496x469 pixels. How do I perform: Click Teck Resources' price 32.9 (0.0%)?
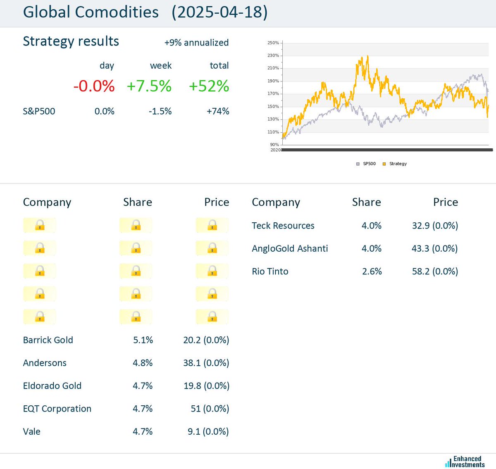(x=435, y=226)
